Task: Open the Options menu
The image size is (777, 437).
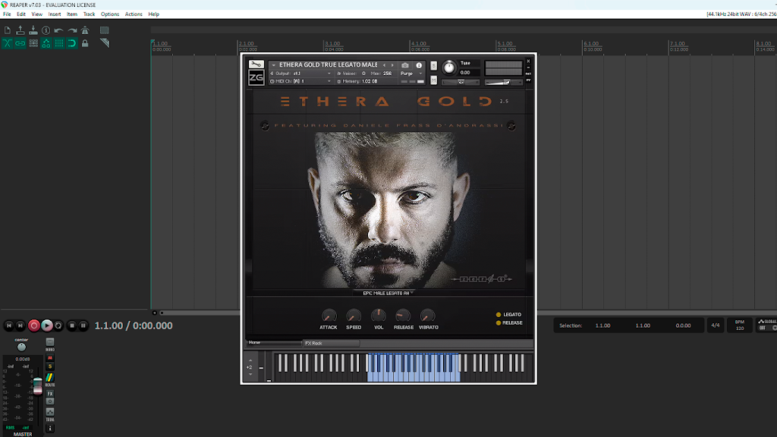Action: 110,14
